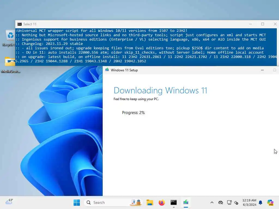This screenshot has height=209, width=279.
Task: Click 'Feel free to keep using your PC.'
Action: click(136, 99)
